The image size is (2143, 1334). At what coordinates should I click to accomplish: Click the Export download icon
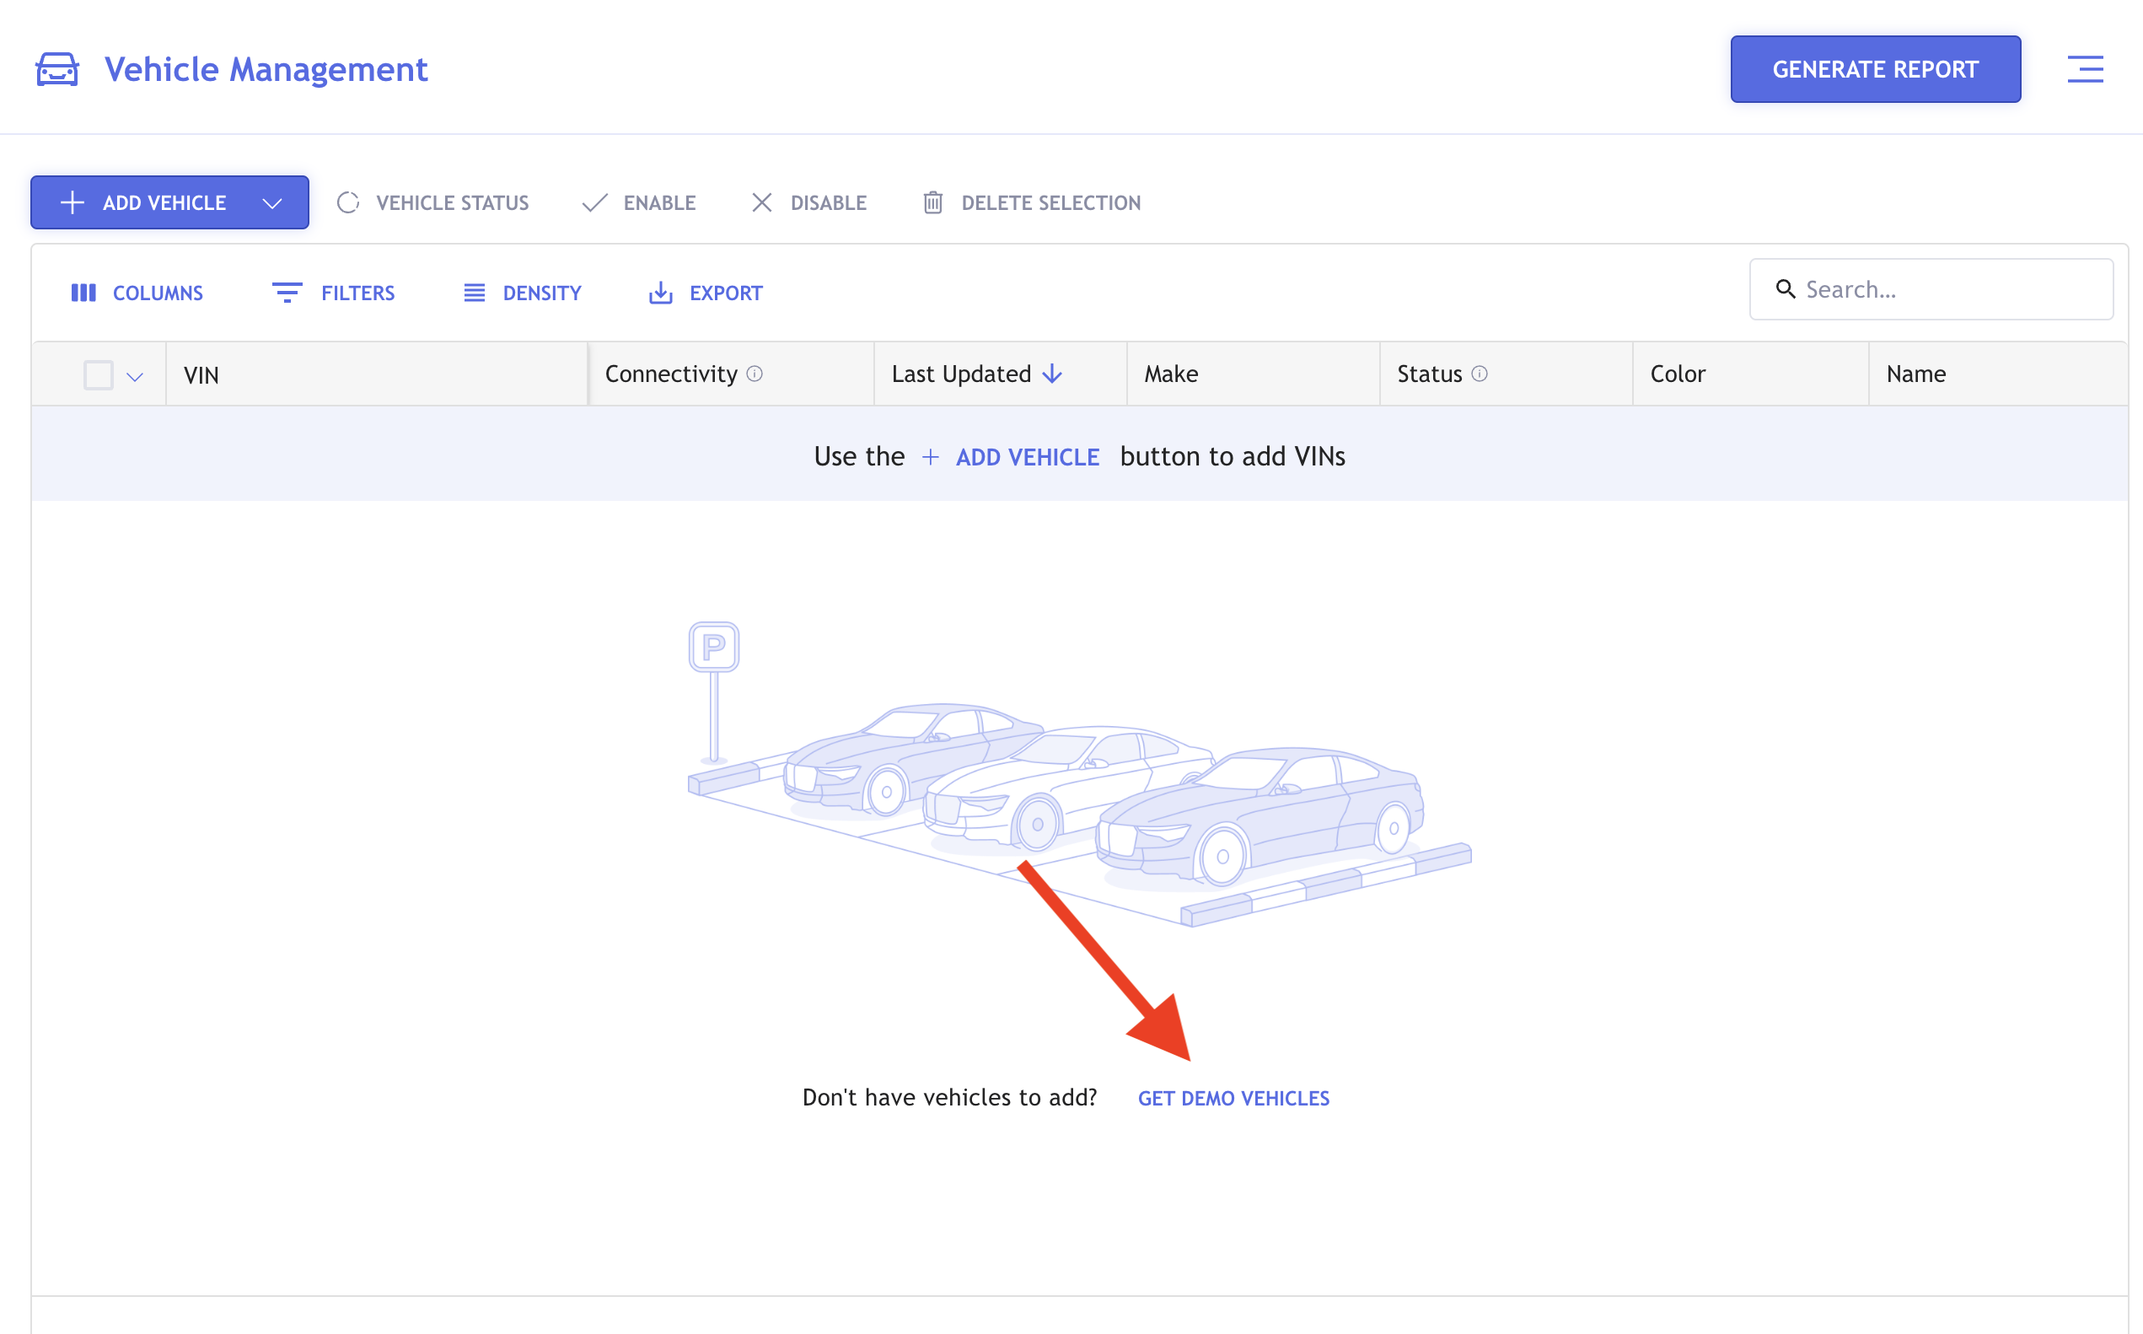[x=661, y=293]
